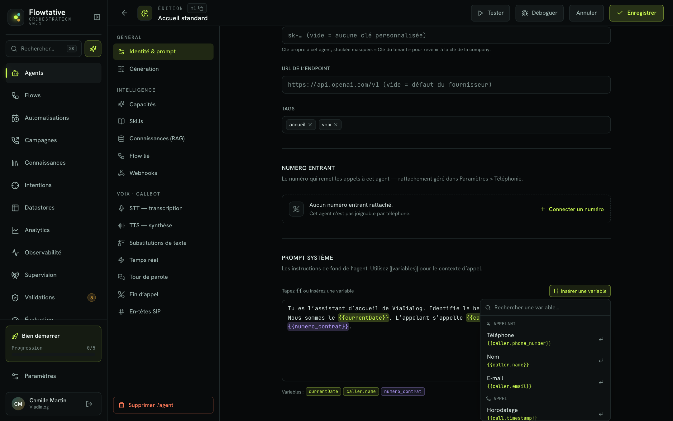Click the URL de l'endpoint field

pos(446,85)
